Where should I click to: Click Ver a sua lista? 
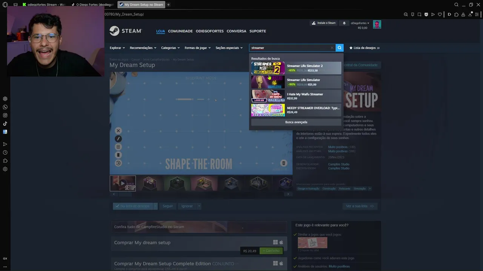[x=360, y=206]
